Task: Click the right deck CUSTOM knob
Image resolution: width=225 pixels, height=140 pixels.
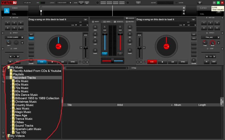Action: [193, 60]
